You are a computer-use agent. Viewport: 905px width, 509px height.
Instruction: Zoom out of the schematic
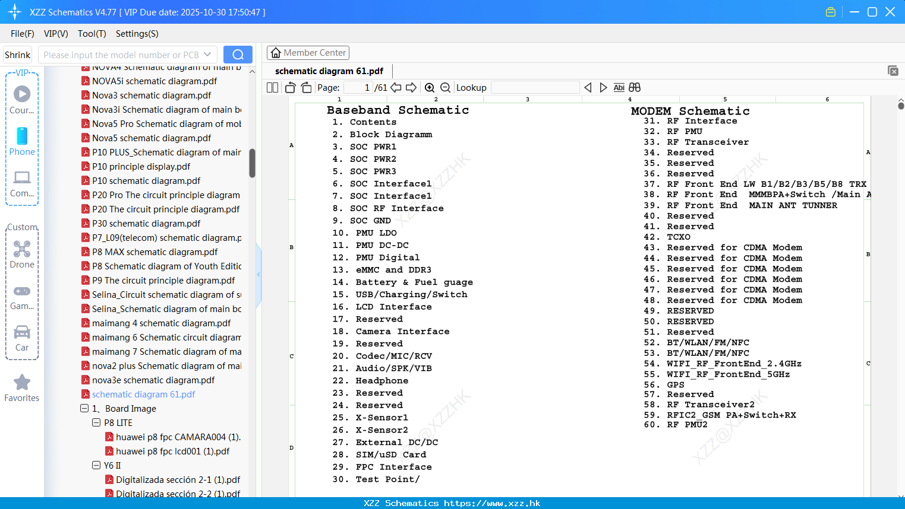pyautogui.click(x=445, y=87)
